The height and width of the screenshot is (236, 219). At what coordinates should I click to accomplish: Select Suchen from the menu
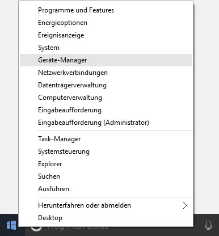[x=106, y=176]
